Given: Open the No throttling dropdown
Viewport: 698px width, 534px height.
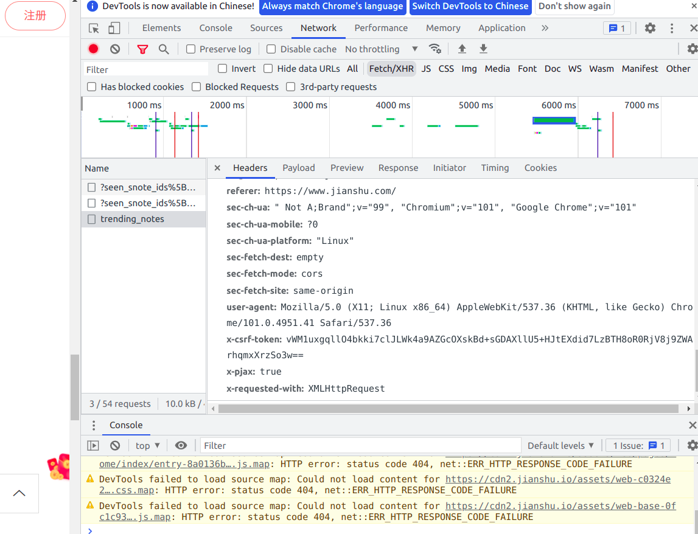Looking at the screenshot, I should [382, 49].
